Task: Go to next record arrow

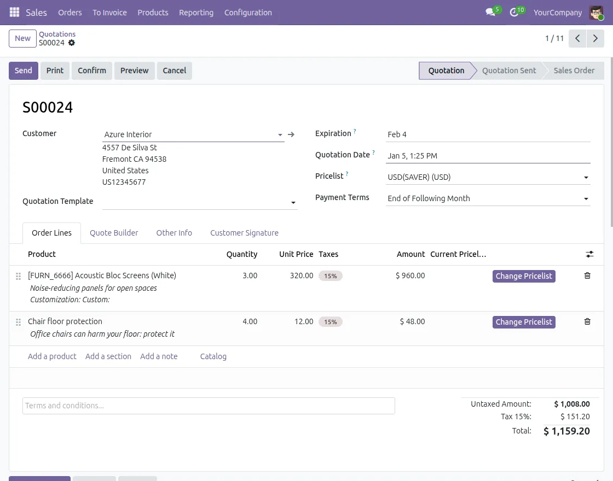Action: pyautogui.click(x=595, y=38)
